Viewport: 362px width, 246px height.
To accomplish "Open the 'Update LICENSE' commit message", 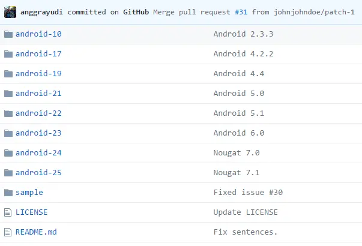I will [246, 212].
